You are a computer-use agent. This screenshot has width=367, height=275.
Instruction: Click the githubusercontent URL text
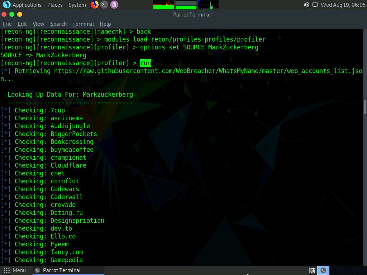(x=208, y=71)
